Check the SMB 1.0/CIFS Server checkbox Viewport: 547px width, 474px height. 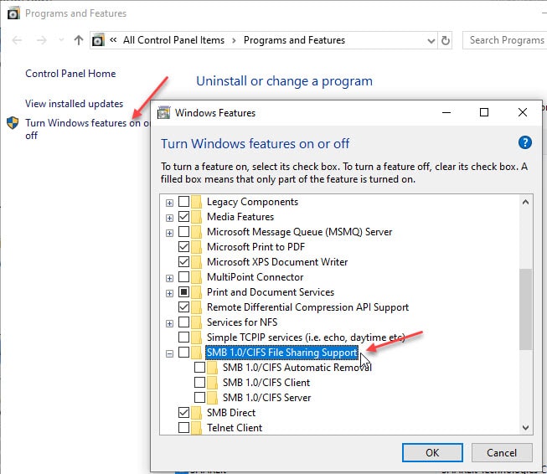(x=199, y=397)
